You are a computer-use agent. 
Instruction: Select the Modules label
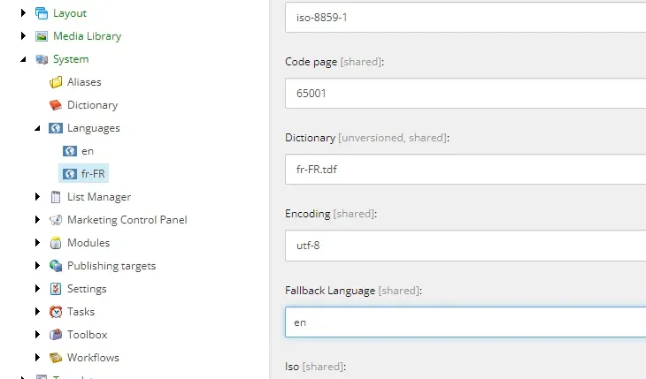(x=88, y=243)
